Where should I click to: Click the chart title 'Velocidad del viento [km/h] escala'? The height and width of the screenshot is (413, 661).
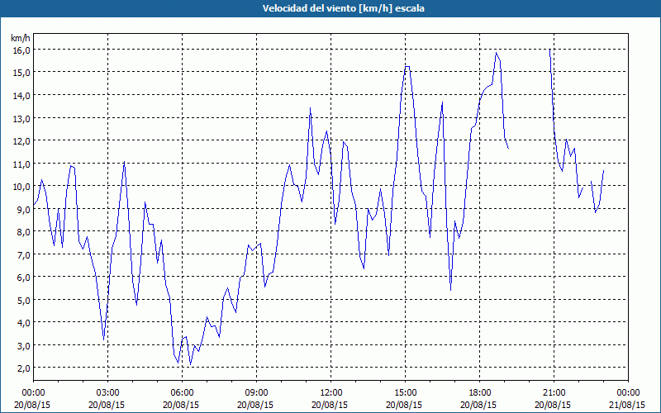[x=343, y=8]
